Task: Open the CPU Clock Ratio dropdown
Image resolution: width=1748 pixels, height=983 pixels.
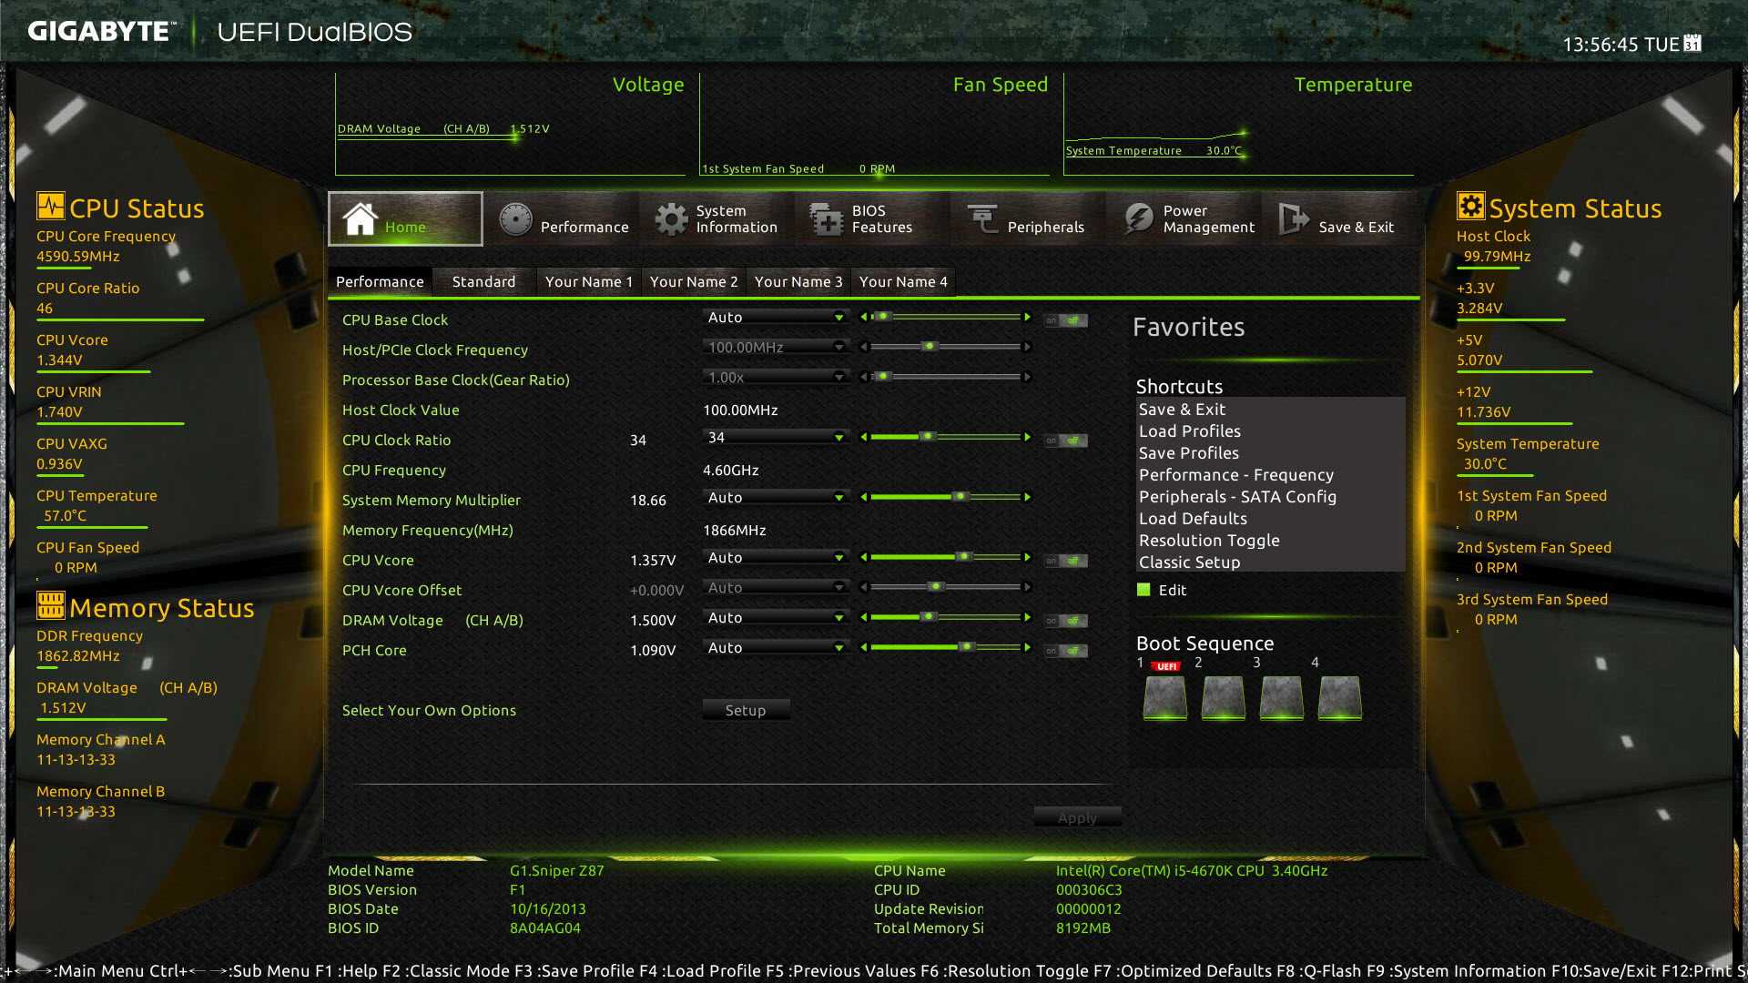Action: [x=776, y=437]
